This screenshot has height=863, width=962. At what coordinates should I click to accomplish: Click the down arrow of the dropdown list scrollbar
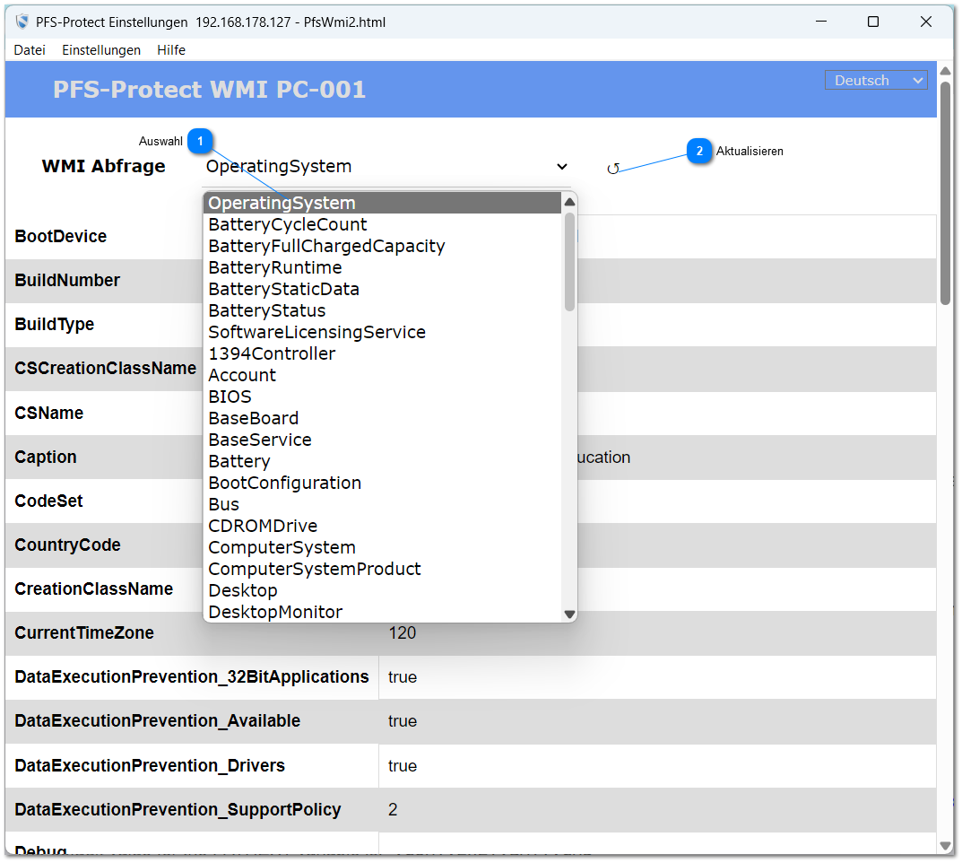(568, 614)
